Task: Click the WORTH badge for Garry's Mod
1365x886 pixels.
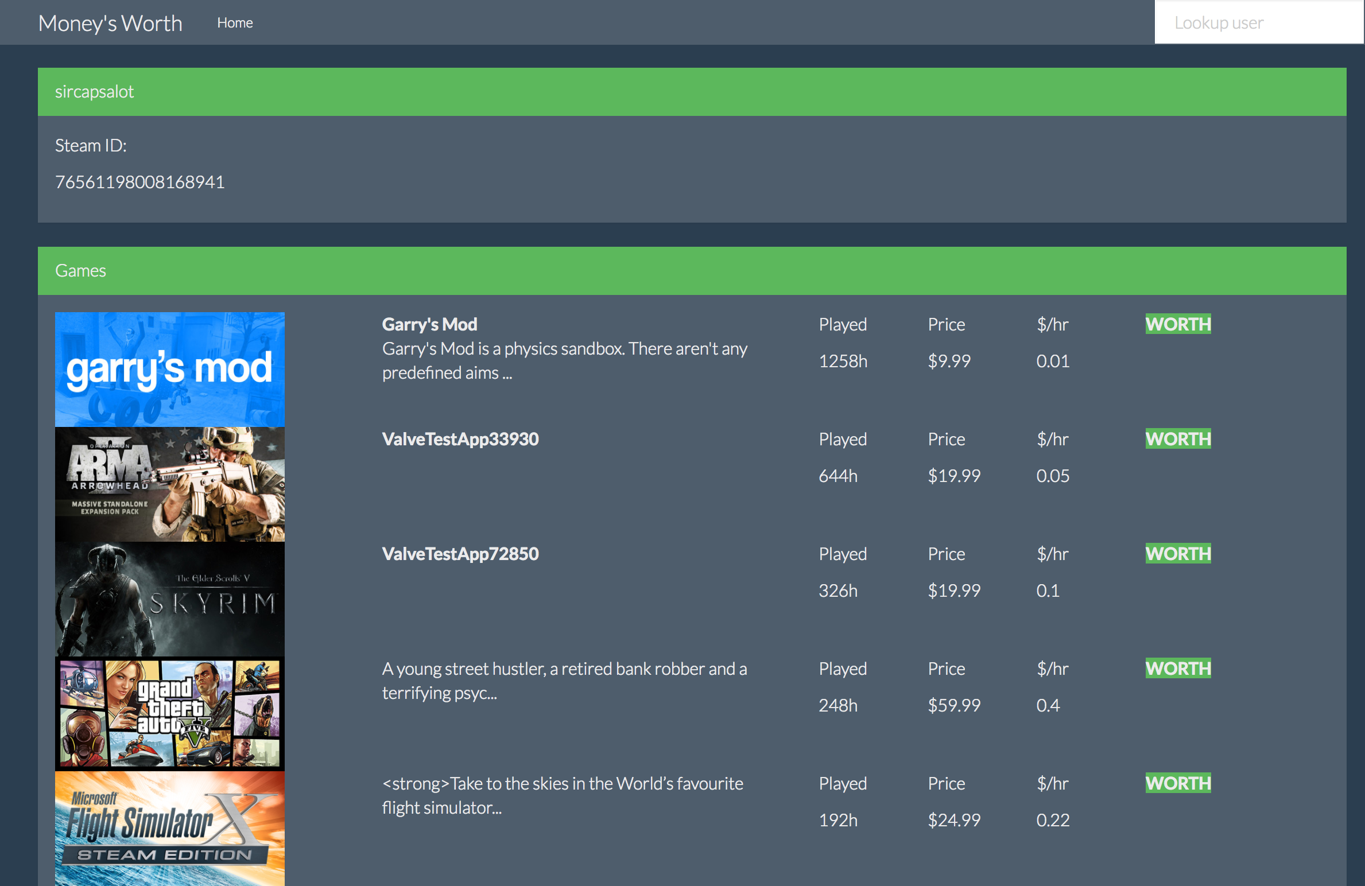Action: (1178, 324)
